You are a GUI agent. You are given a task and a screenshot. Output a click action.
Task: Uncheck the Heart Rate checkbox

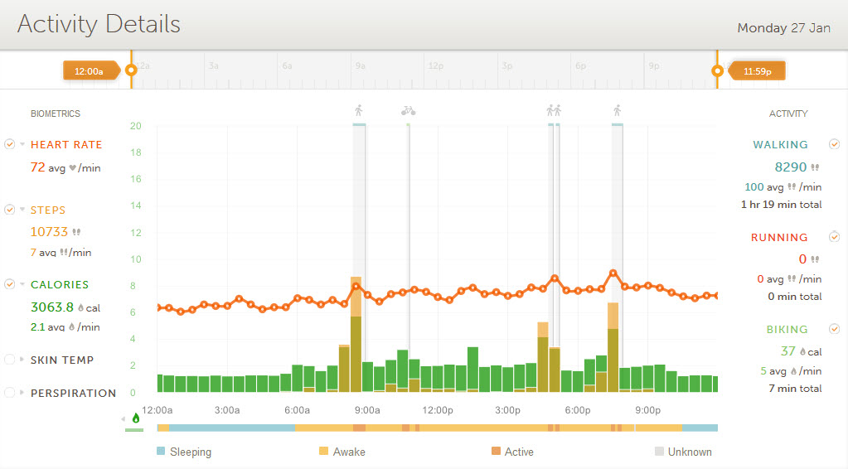tap(10, 144)
